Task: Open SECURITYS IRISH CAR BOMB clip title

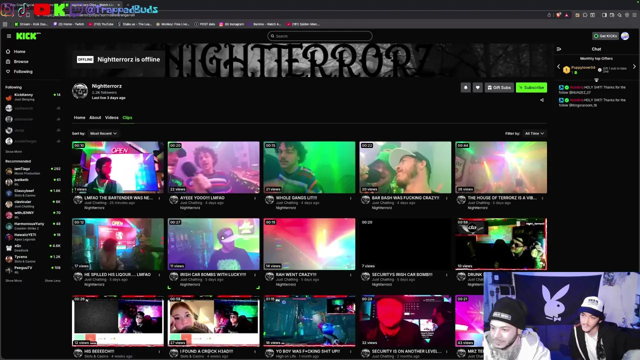Action: [x=402, y=274]
